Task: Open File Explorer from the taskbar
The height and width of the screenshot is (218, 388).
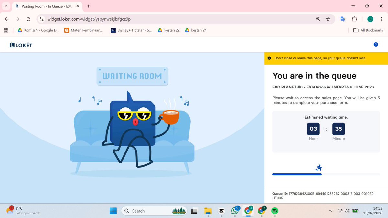Action: tap(208, 211)
